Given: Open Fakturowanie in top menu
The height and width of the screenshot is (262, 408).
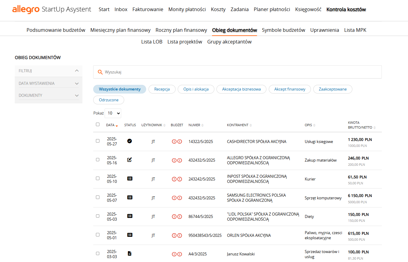Looking at the screenshot, I should [148, 9].
